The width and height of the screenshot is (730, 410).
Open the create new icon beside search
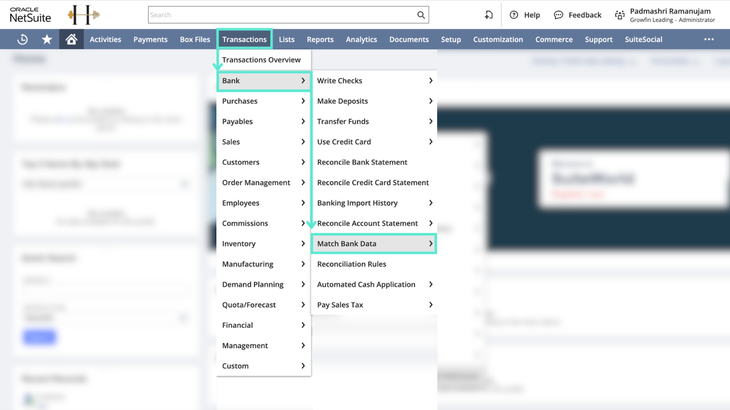click(489, 15)
